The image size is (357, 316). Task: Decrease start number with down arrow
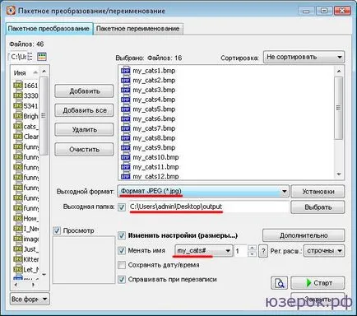[252, 254]
